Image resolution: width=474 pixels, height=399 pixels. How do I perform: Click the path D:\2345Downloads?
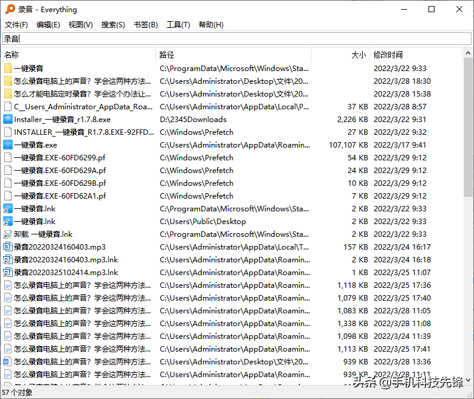193,120
